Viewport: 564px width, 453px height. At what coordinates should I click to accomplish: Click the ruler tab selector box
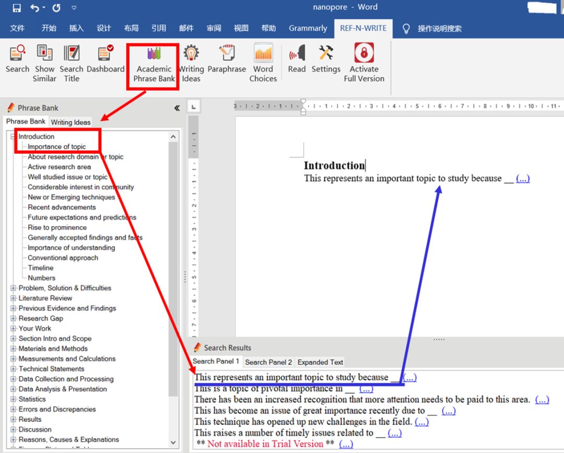coord(194,107)
